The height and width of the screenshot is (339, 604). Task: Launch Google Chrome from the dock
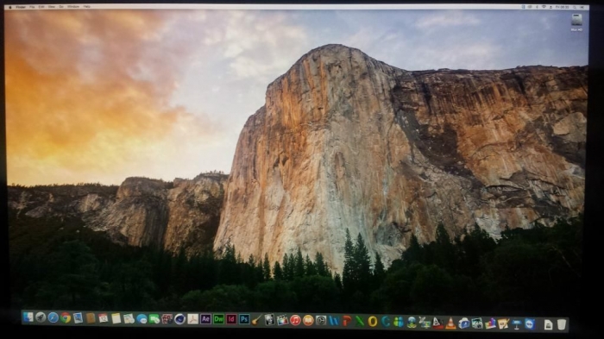coord(66,317)
